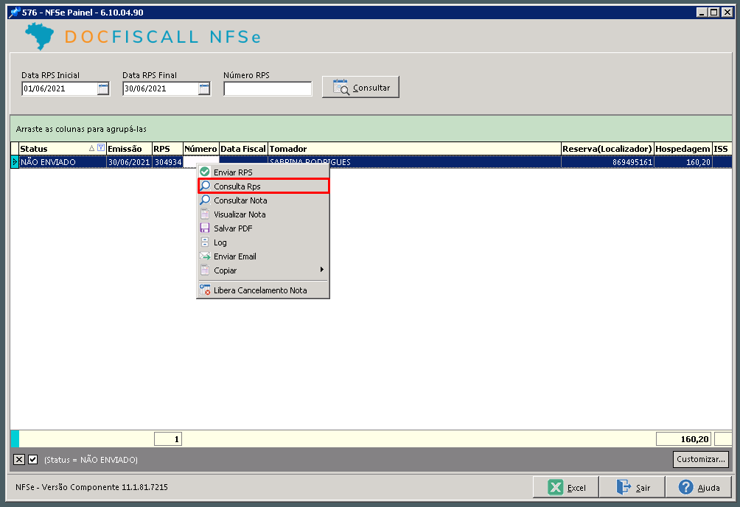The height and width of the screenshot is (507, 740).
Task: Click row indicator arrow of first row
Action: coord(15,162)
